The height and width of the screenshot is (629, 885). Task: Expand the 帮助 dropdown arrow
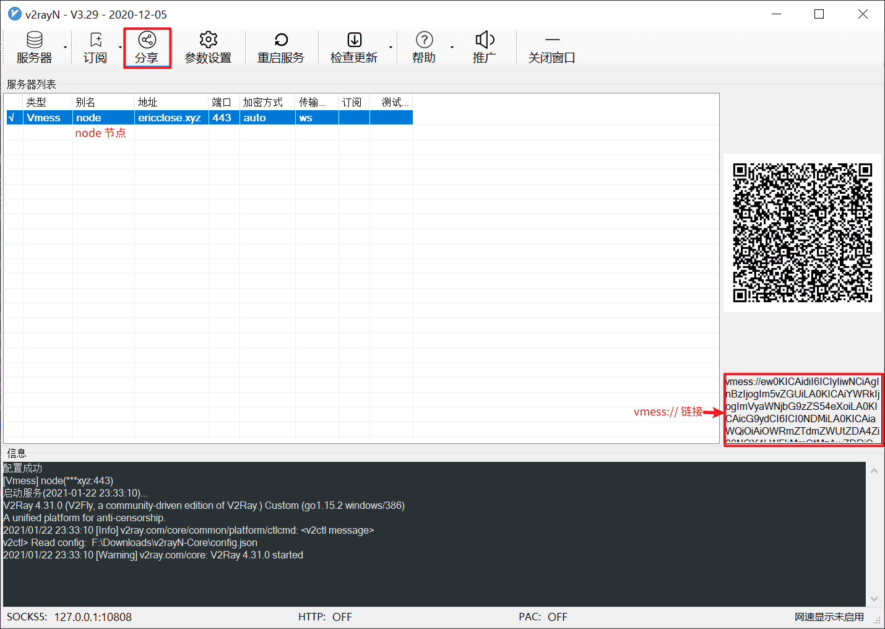[x=452, y=48]
